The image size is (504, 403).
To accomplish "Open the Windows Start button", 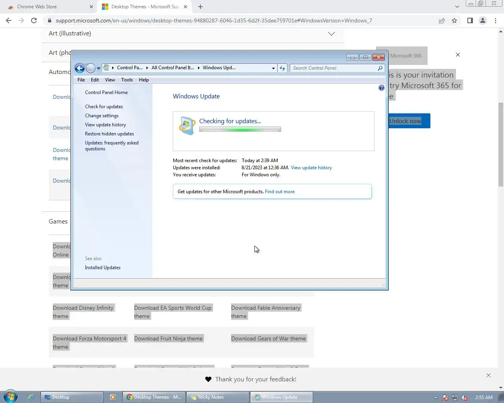I will [x=11, y=397].
